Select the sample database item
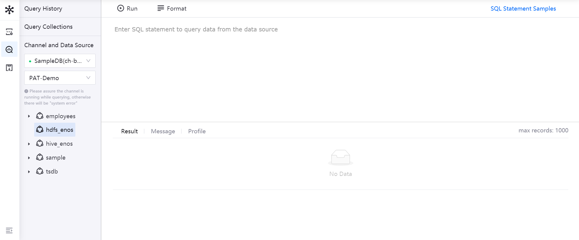 pyautogui.click(x=55, y=157)
